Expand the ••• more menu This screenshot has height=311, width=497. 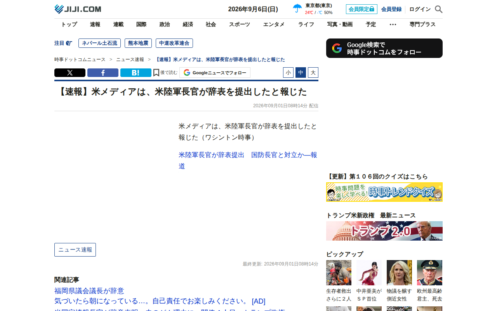point(393,24)
